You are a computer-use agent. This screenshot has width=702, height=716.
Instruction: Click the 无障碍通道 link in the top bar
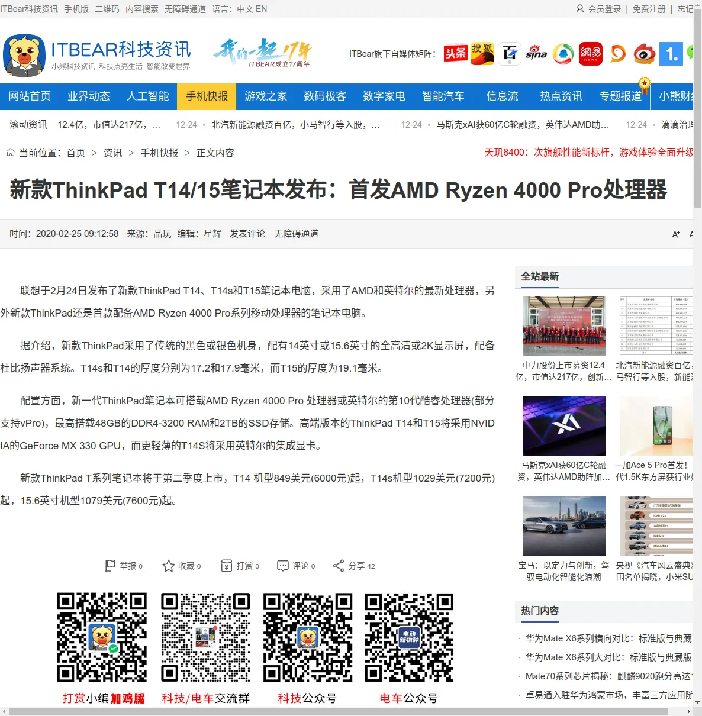tap(185, 9)
